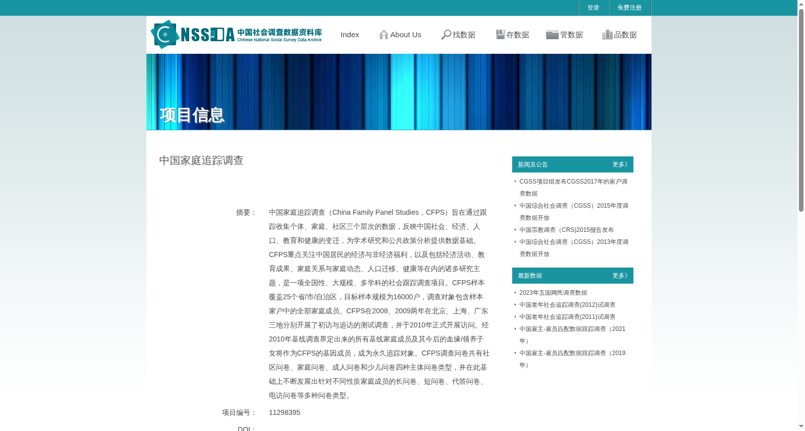Click the project number 11298395
Image resolution: width=805 pixels, height=431 pixels.
tap(284, 412)
